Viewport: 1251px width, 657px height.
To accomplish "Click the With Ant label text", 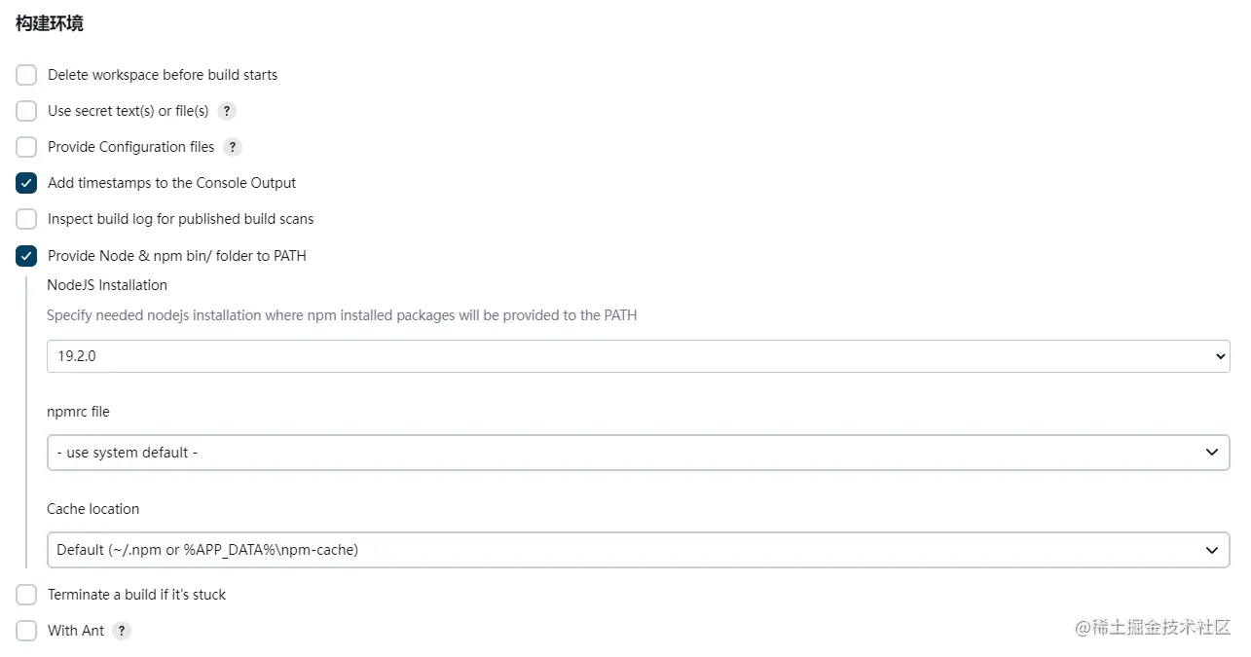I will tap(76, 631).
